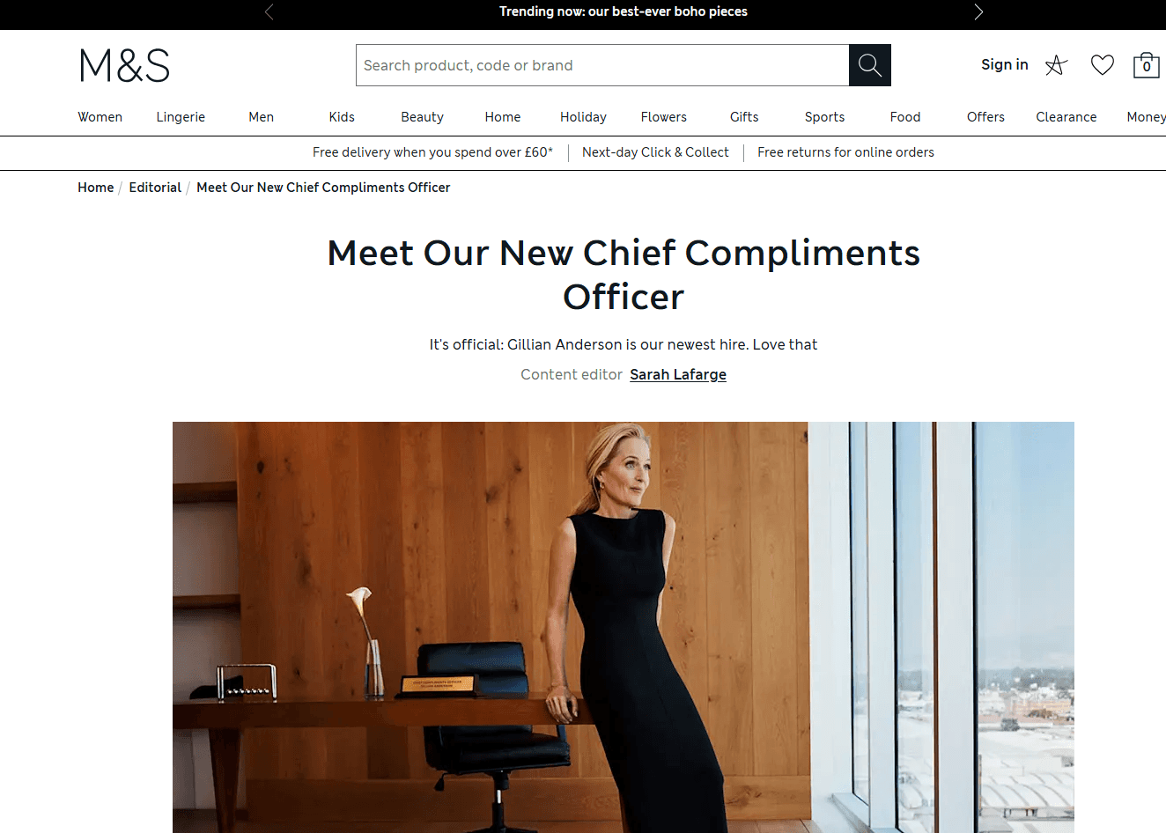
Task: Show previous trending banner message
Action: (x=269, y=11)
